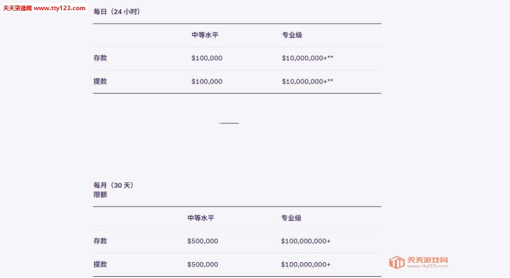Screen dimensions: 510x278
Task: Click the monthly table 中等水平 header
Action: coord(201,218)
